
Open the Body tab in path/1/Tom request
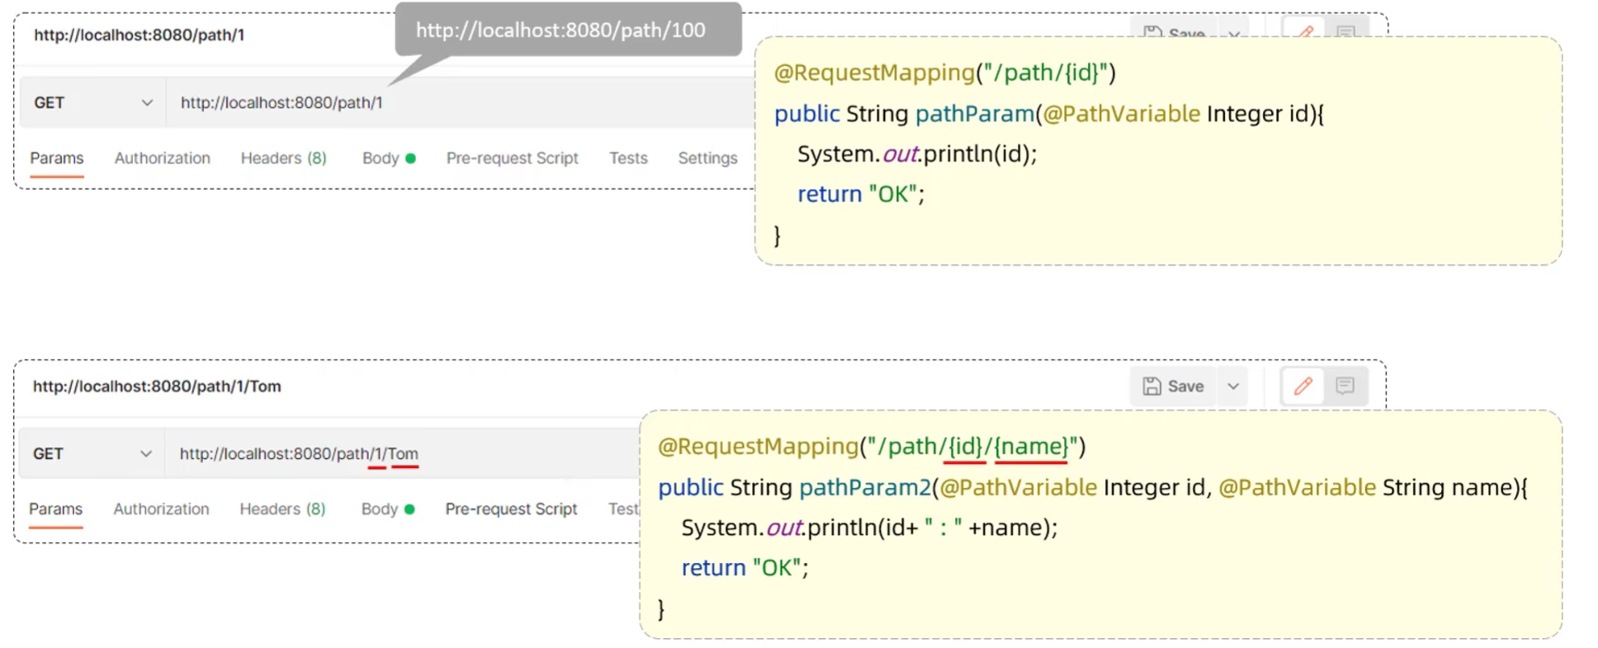[380, 508]
